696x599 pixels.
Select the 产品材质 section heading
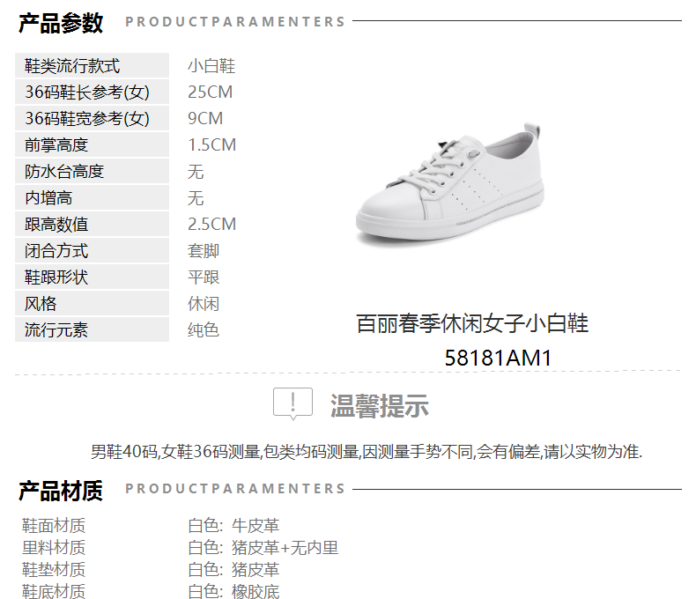coord(61,491)
